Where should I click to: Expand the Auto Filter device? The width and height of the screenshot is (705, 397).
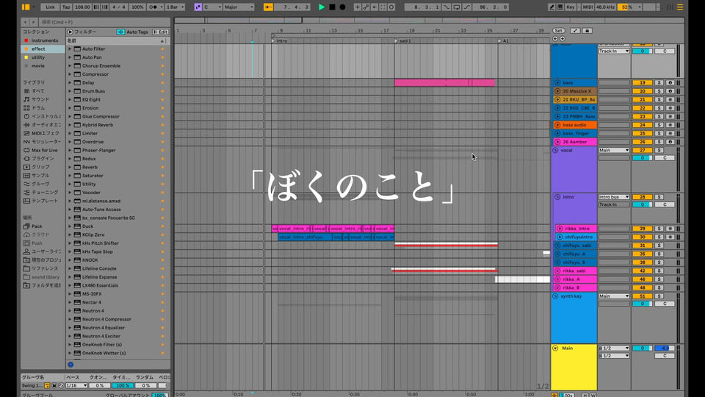coord(70,49)
